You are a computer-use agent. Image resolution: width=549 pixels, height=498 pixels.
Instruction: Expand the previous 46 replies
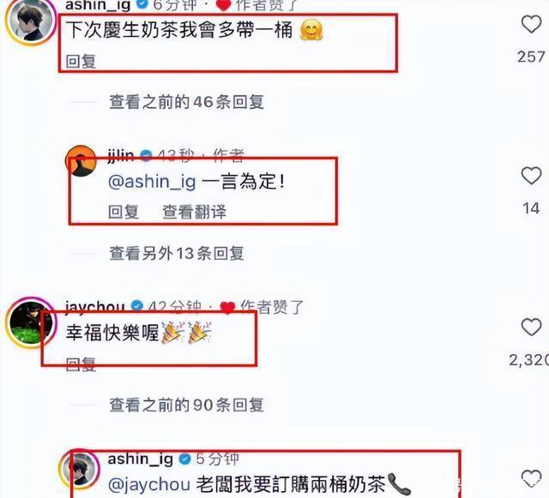(x=186, y=102)
